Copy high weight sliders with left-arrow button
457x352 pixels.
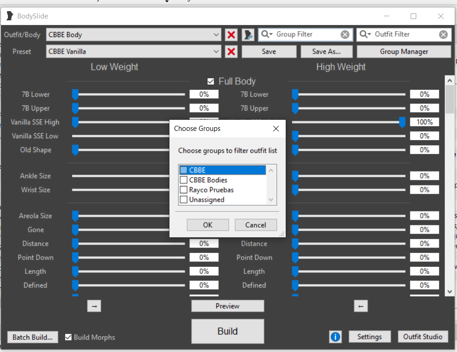pos(361,306)
